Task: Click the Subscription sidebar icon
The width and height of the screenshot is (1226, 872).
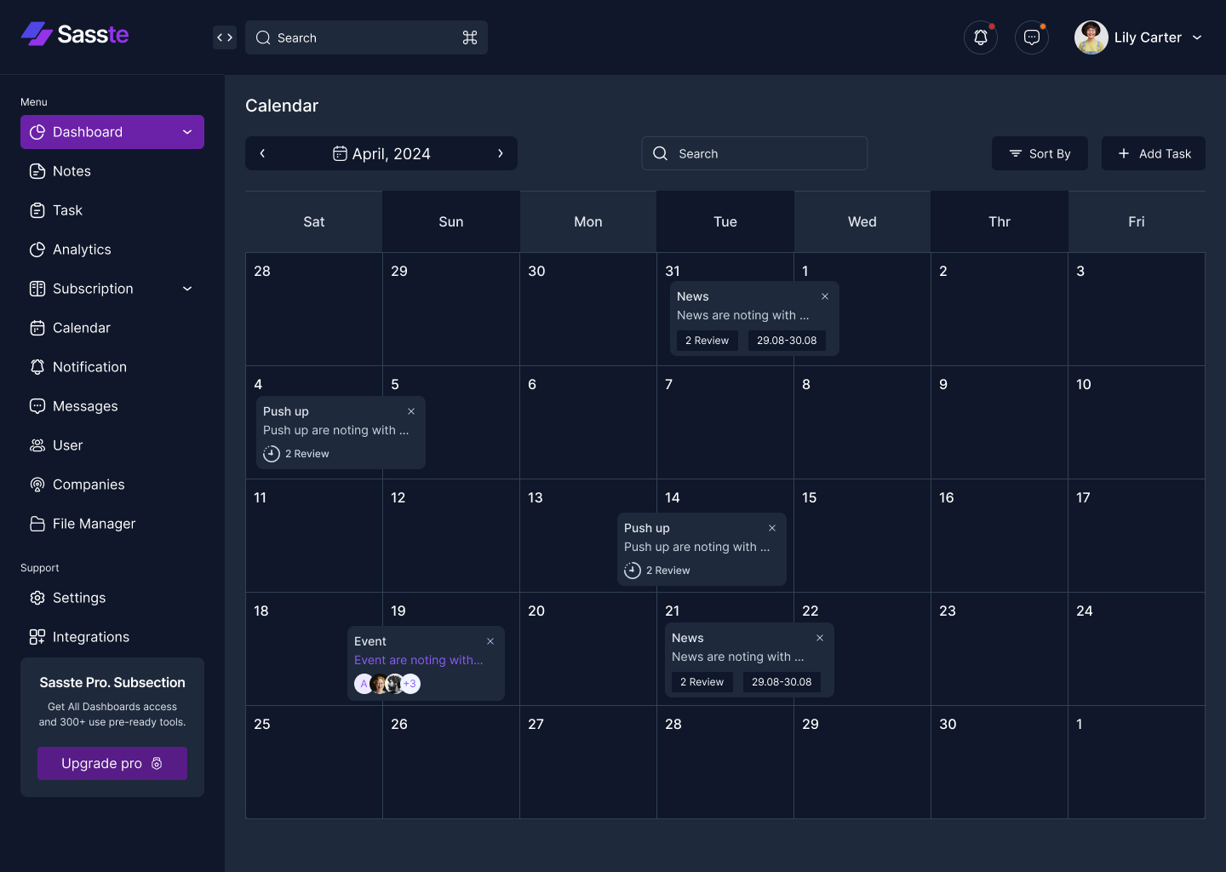Action: 37,289
